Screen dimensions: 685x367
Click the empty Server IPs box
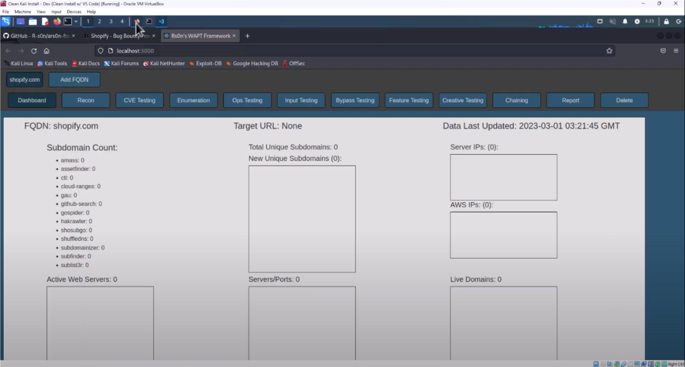pyautogui.click(x=504, y=177)
